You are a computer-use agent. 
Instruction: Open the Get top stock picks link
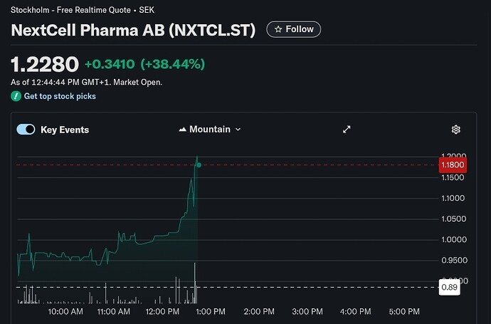[60, 96]
